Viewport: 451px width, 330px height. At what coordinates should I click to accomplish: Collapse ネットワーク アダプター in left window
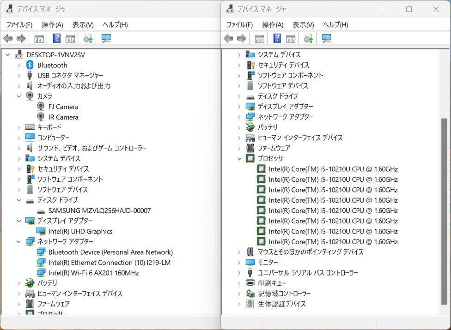19,241
